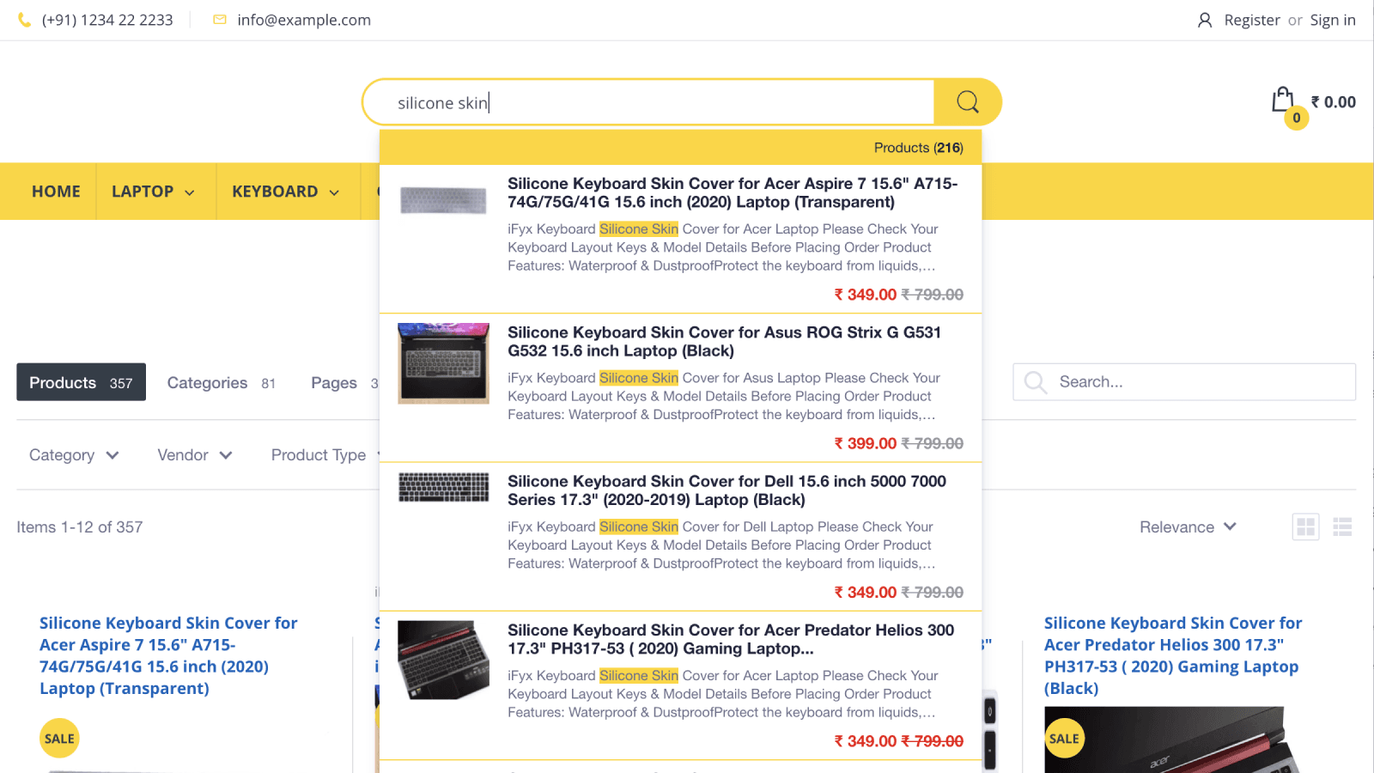Click the SALE badge on Acer Aspire product
The width and height of the screenshot is (1374, 773).
point(58,738)
